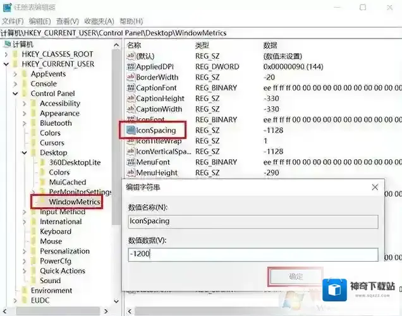Click the AppliedDPI DWORD value icon
The image size is (402, 316).
click(131, 66)
